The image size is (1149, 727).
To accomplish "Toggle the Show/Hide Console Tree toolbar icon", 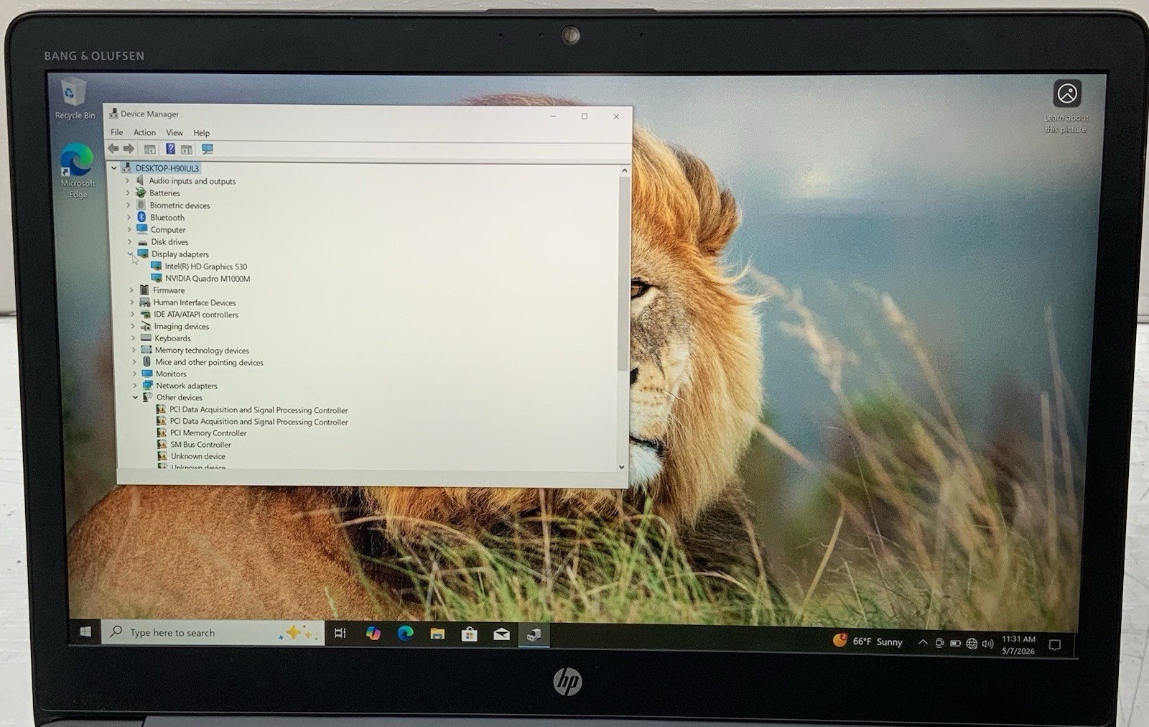I will point(149,149).
